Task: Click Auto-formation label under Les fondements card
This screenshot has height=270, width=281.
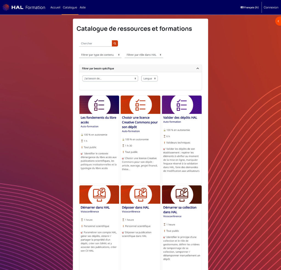Action: coord(89,126)
